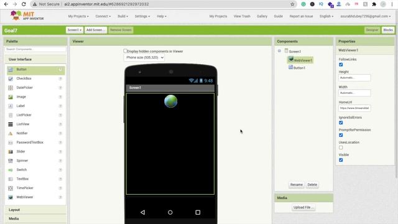Screen dimensions: 398x224
Task: Open help for WebViewer component
Action: [60, 197]
